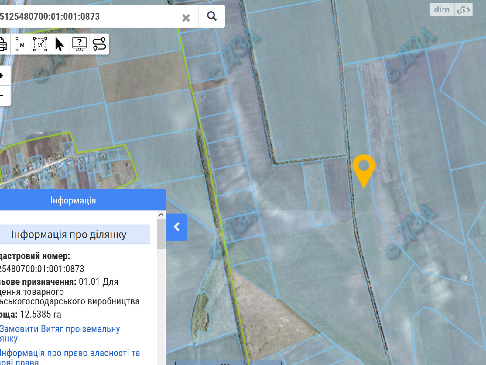This screenshot has height=365, width=486.
Task: Select the route drawing tool
Action: coord(99,44)
